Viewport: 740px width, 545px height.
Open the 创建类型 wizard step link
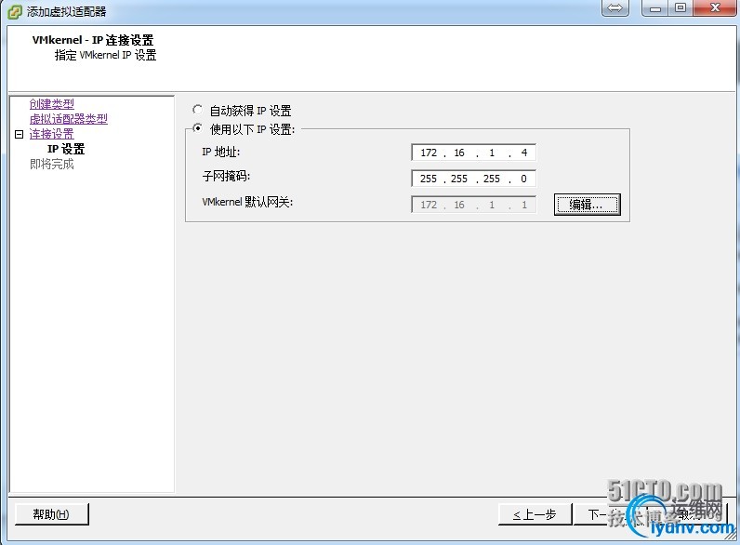coord(51,104)
